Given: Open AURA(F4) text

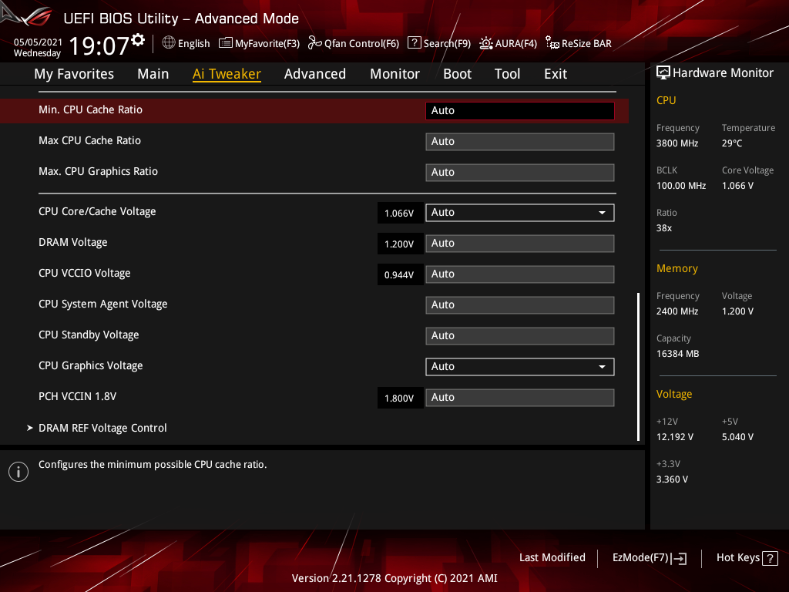Looking at the screenshot, I should (515, 43).
